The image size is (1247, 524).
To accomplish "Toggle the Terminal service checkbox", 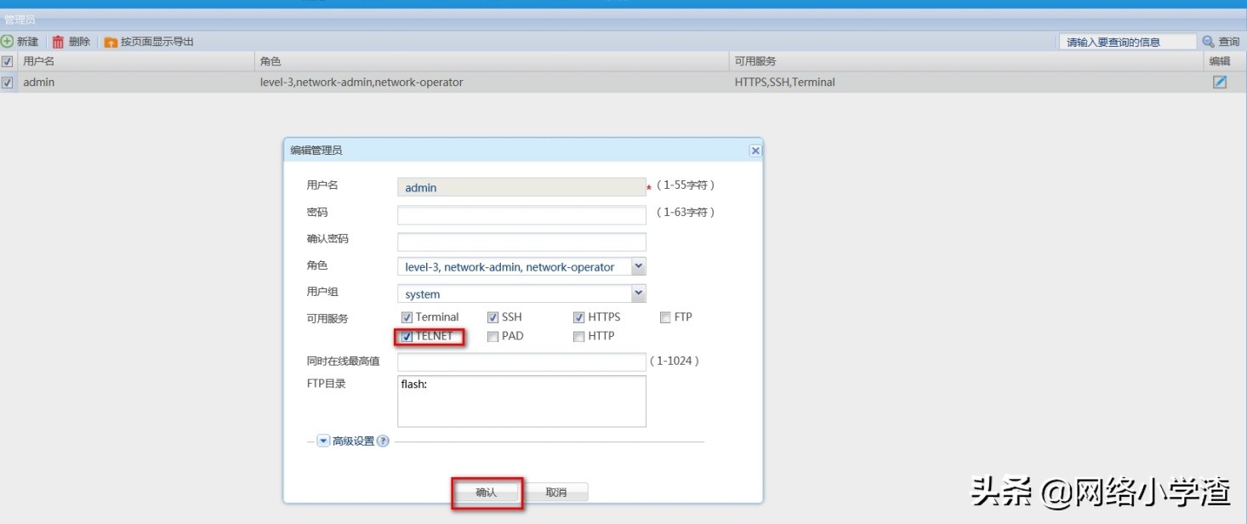I will (x=407, y=317).
